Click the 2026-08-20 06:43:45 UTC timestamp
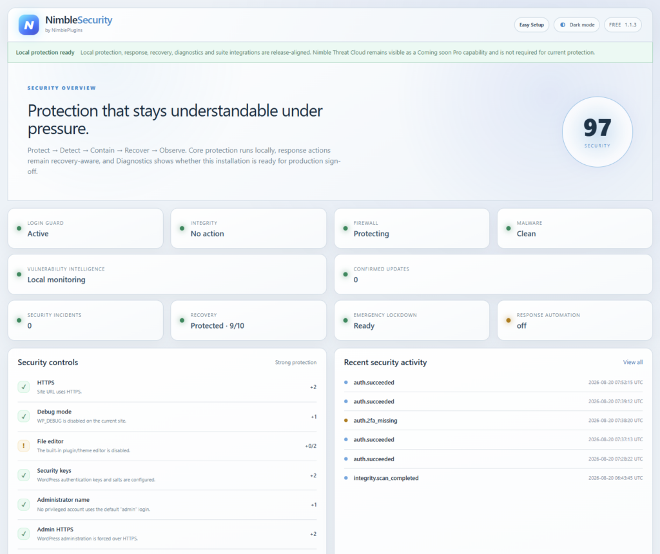The image size is (660, 554). (x=616, y=478)
